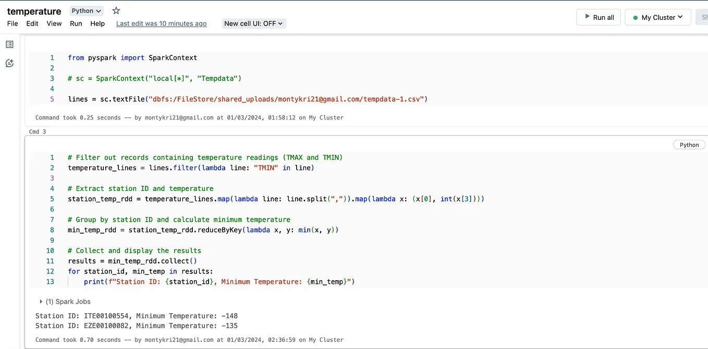Click the Run all button
Screen dimensions: 708x349
598,17
